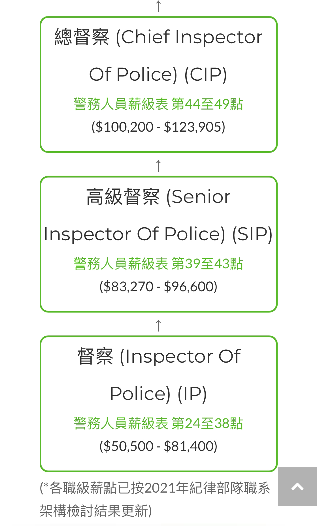Click the scroll-to-top chevron button

[297, 486]
